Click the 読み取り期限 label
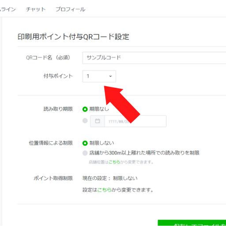226x226 pixels. point(58,109)
